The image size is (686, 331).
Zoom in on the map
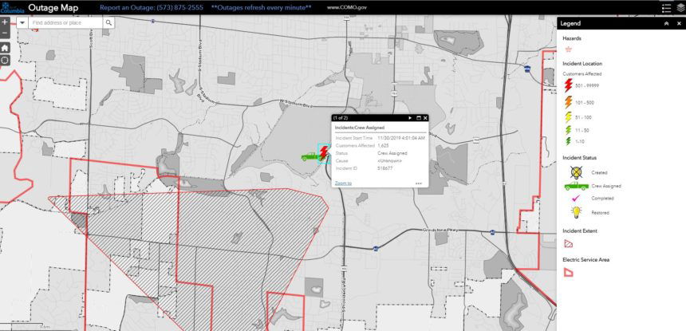[5, 22]
